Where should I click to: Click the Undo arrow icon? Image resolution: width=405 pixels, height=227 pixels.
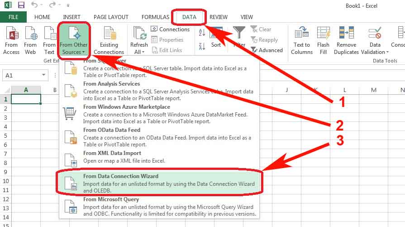point(34,5)
